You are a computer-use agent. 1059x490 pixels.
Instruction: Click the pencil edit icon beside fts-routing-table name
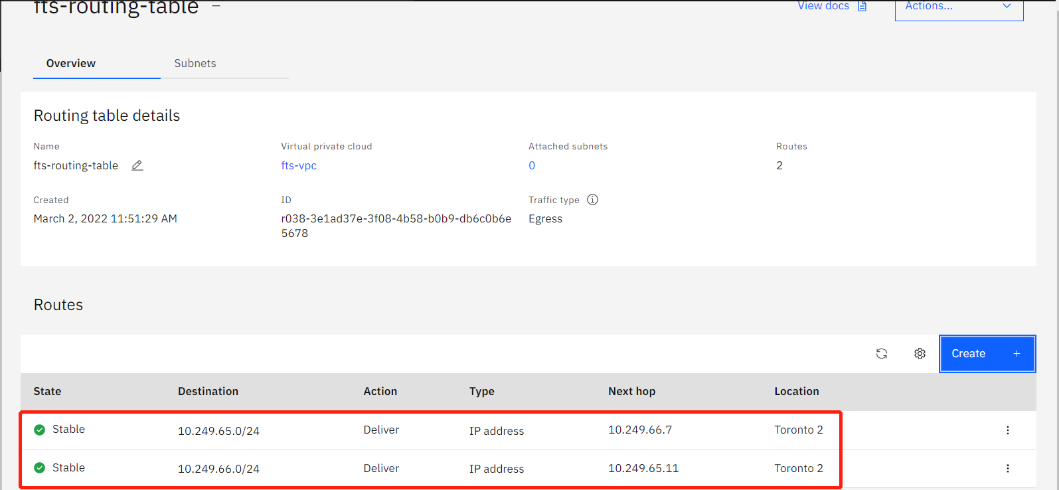pos(137,165)
